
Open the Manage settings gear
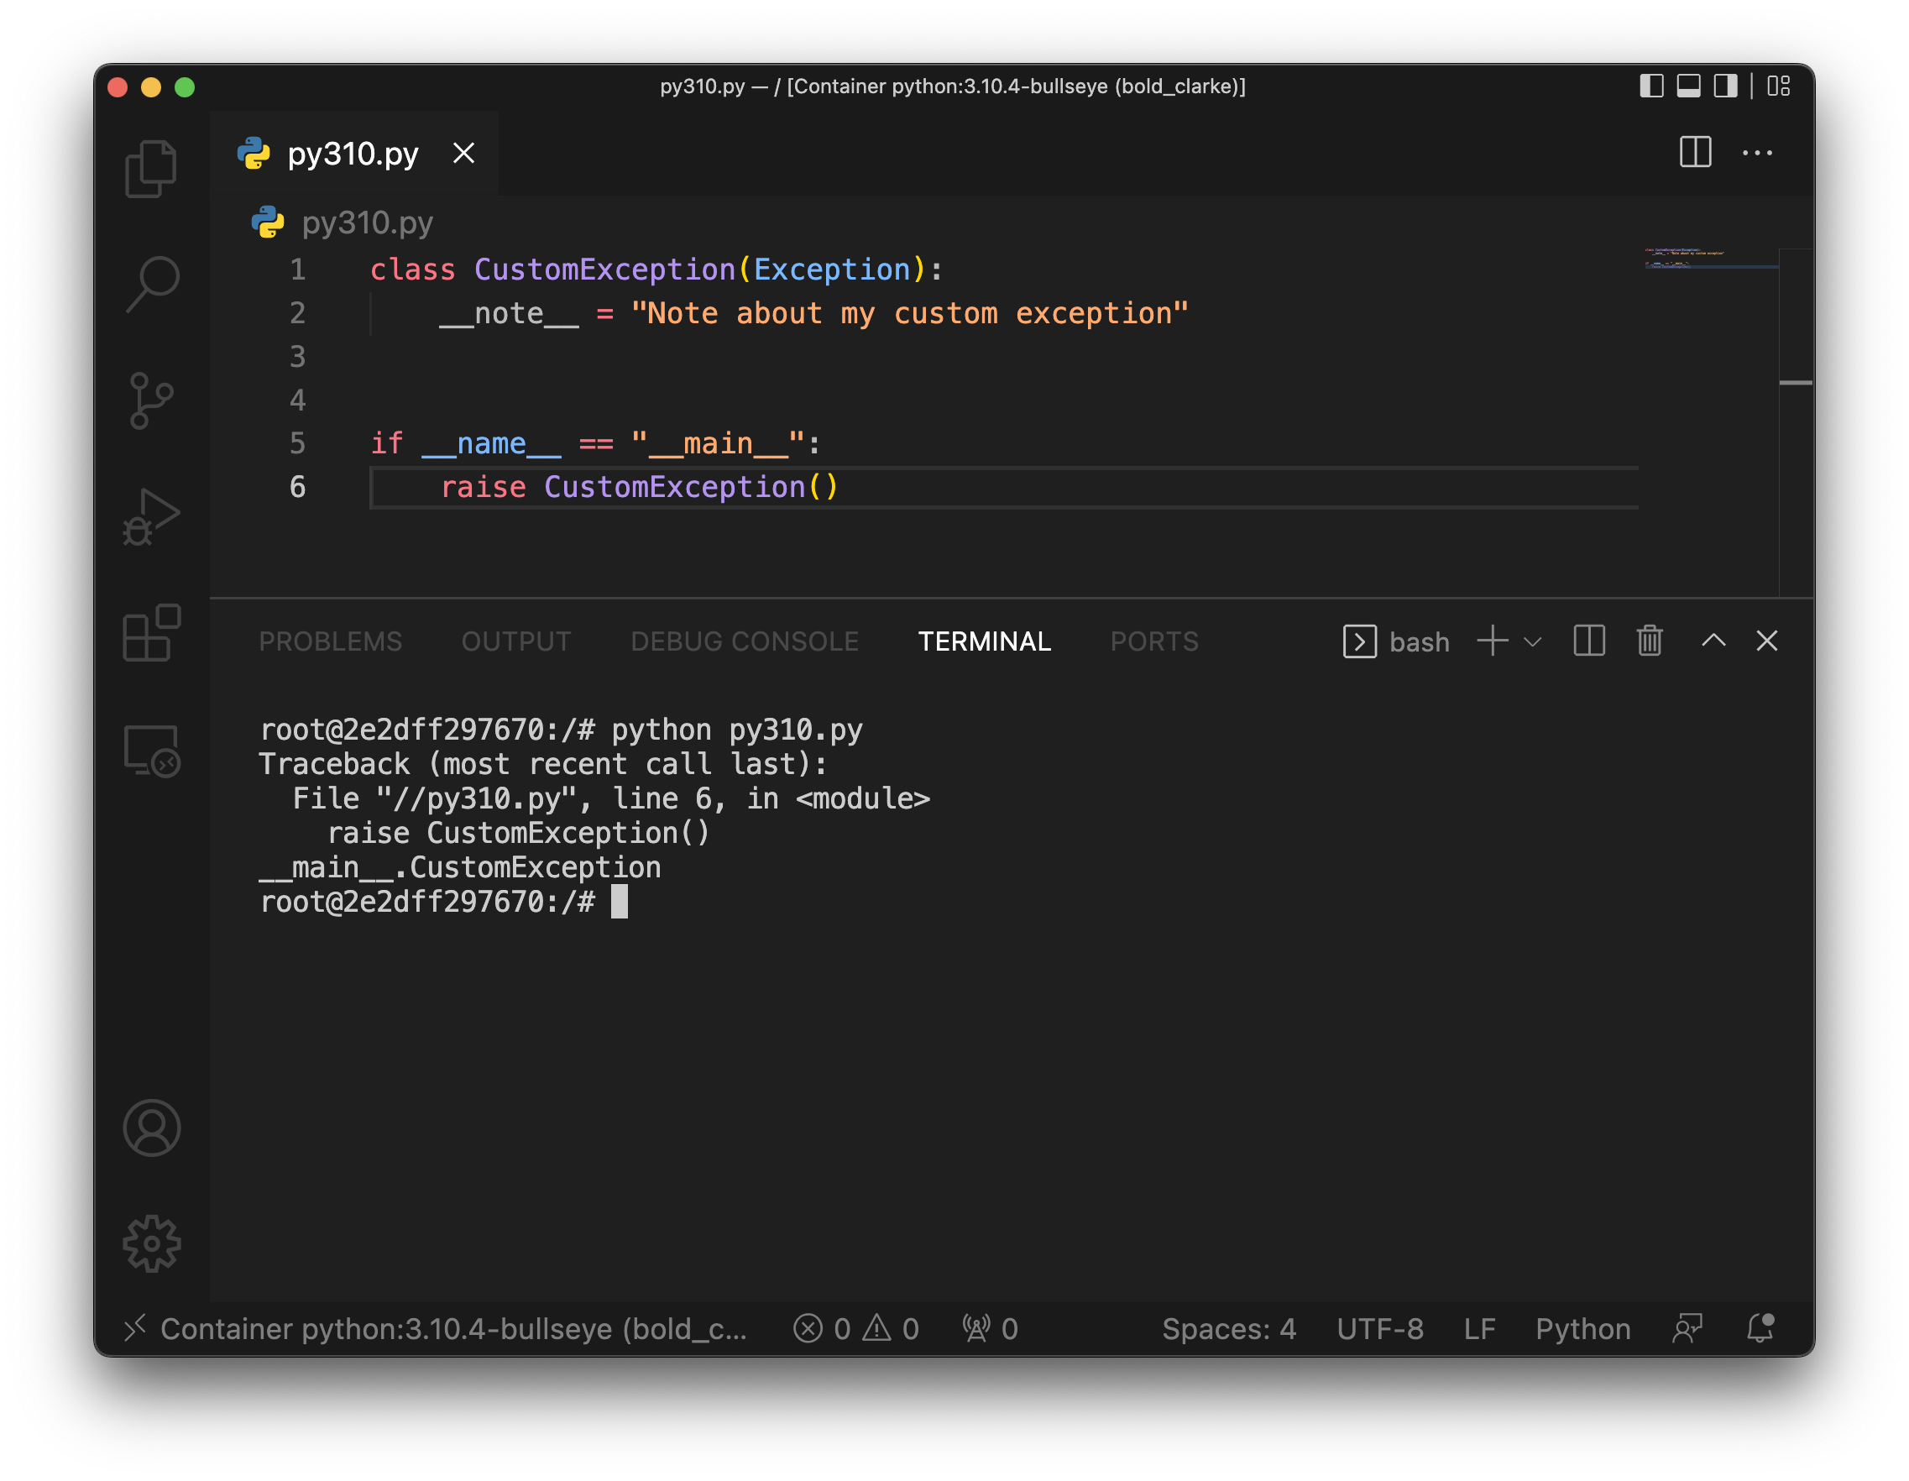point(151,1243)
